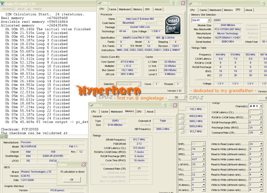The image size is (267, 193).
Task: Open the dropdown showing value 637
Action: pyautogui.click(x=204, y=159)
